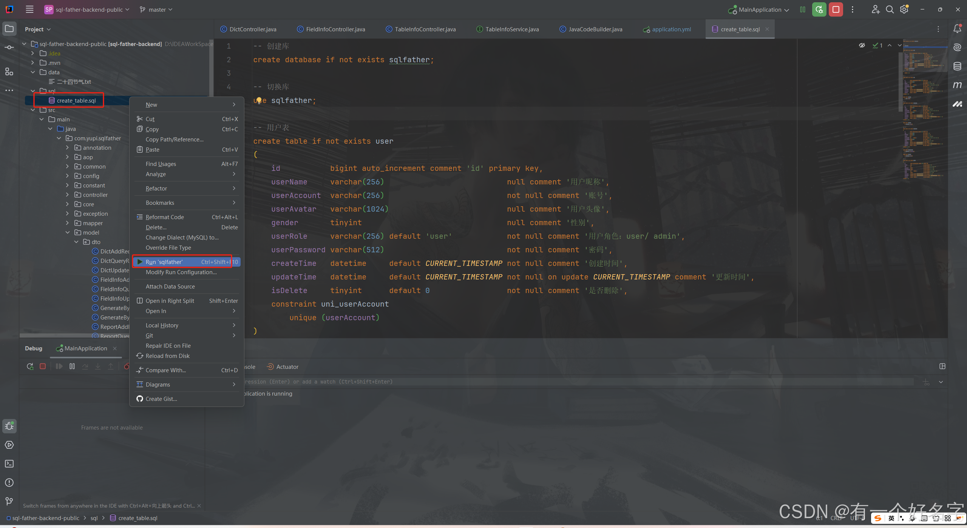Viewport: 967px width, 528px height.
Task: Open the AI assistant spiral icon
Action: (957, 48)
